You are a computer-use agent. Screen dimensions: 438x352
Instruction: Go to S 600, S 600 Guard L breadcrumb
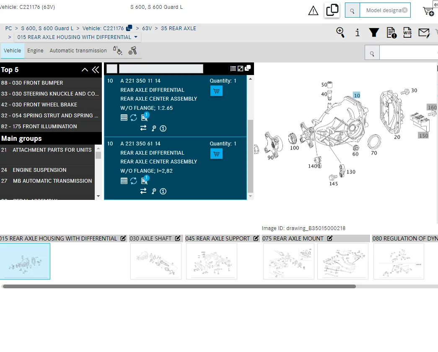[47, 28]
